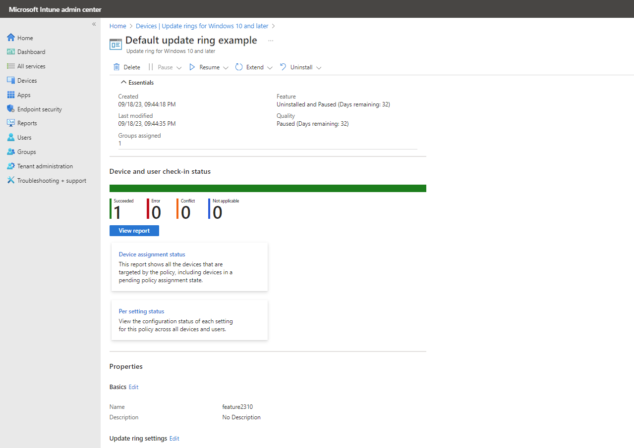Select All services in the sidebar

32,66
